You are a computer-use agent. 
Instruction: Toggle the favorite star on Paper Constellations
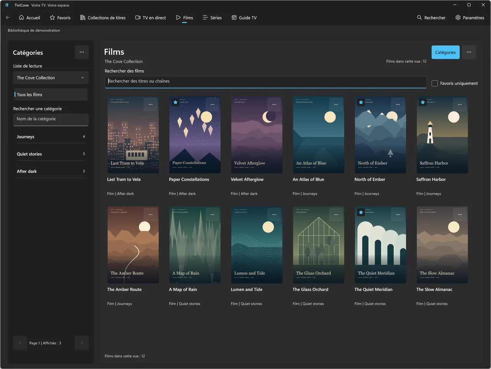(x=175, y=102)
